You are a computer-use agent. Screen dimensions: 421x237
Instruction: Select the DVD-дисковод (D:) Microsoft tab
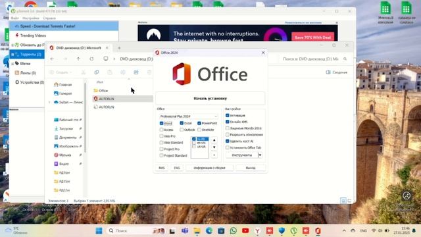pos(78,48)
